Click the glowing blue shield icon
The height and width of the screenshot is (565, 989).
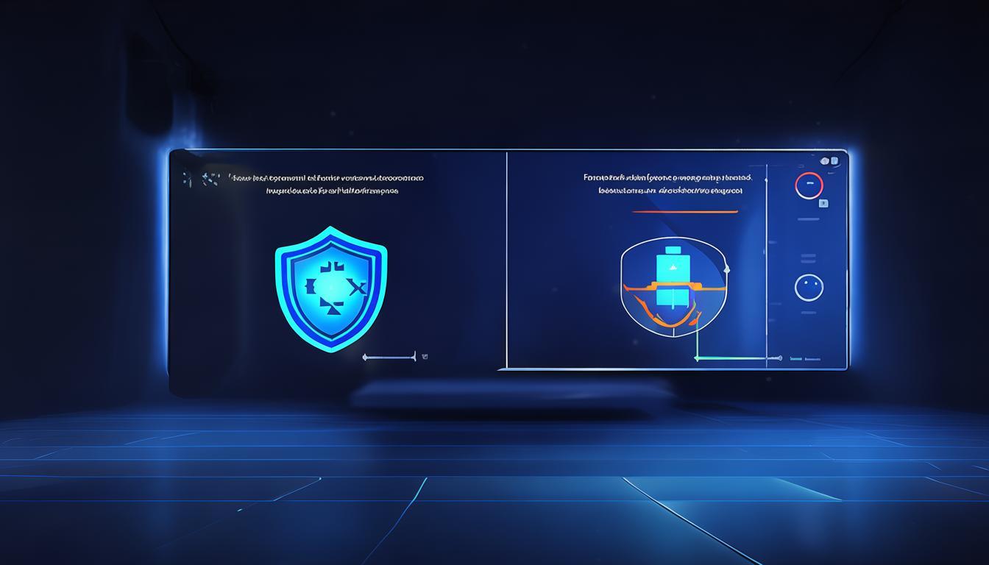[331, 288]
